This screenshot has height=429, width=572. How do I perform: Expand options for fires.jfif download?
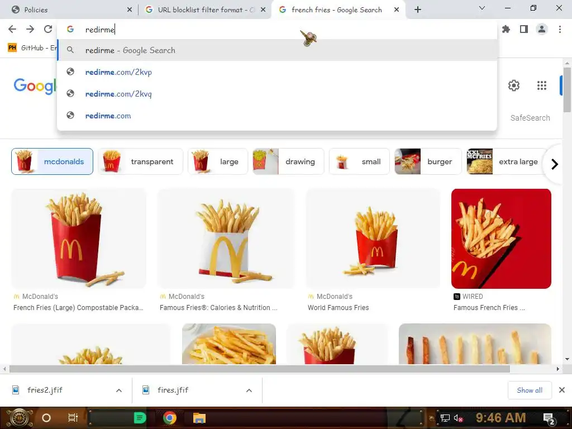click(x=249, y=390)
